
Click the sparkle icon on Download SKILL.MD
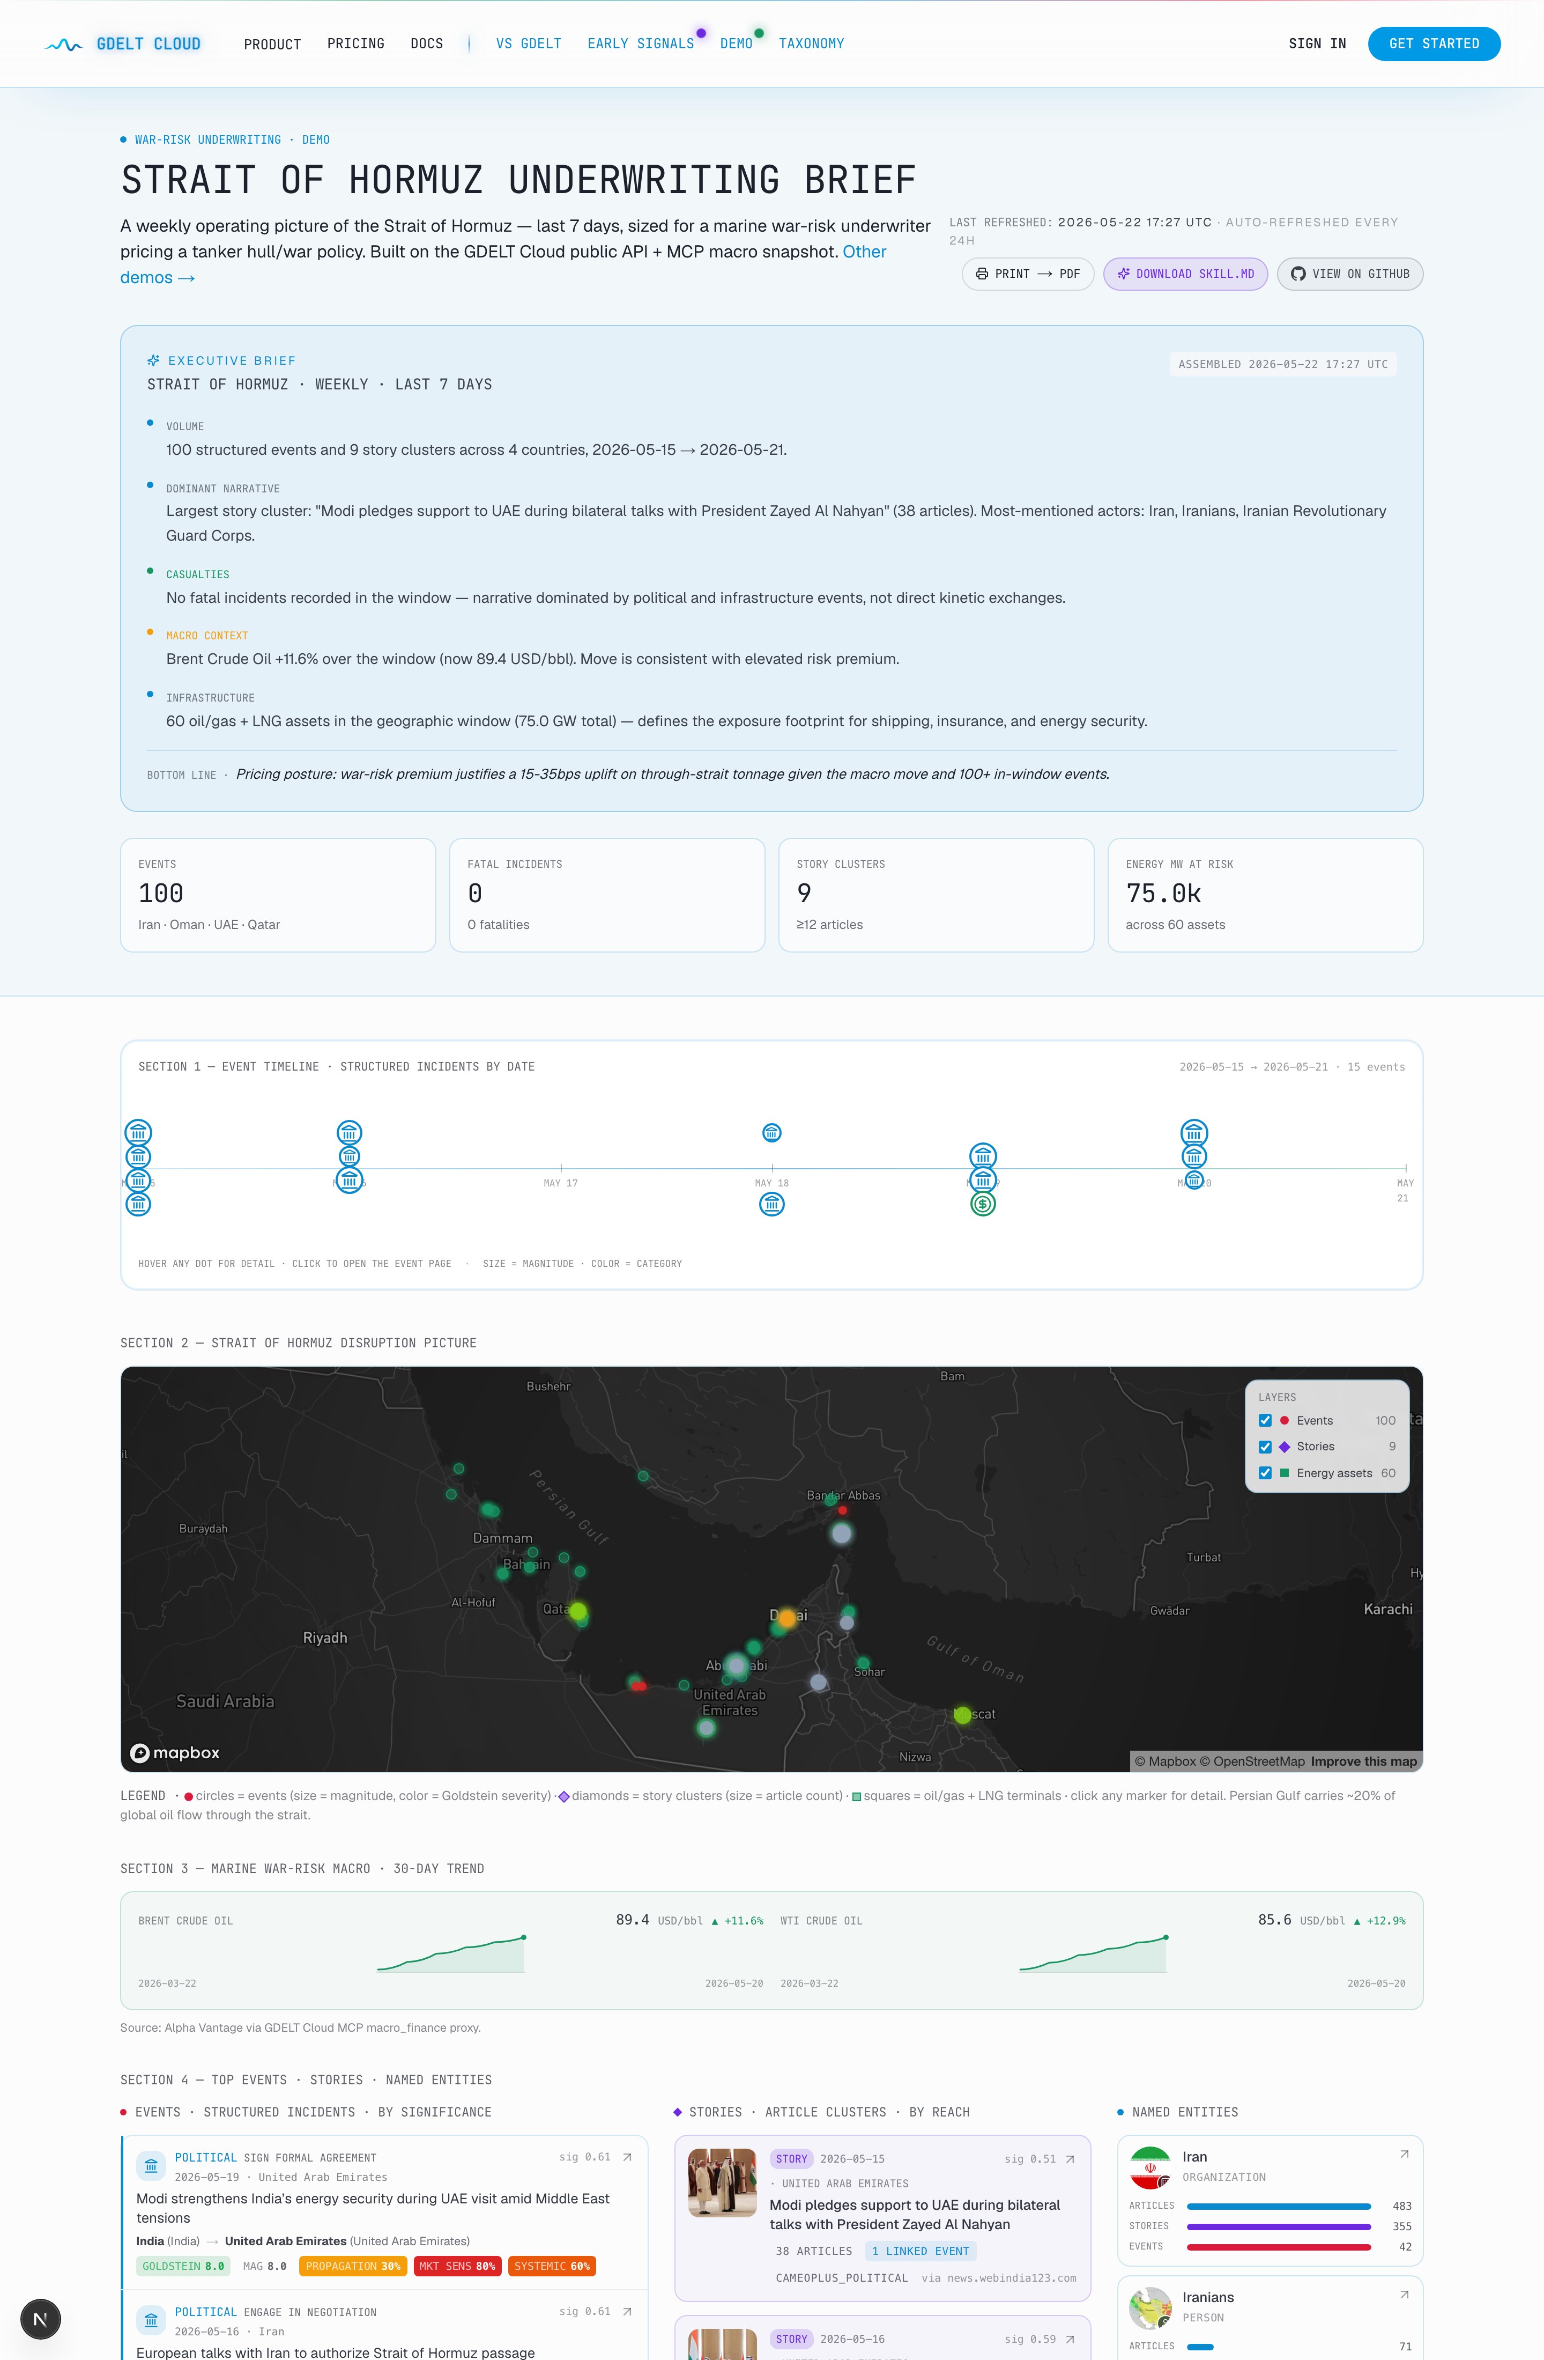1123,274
